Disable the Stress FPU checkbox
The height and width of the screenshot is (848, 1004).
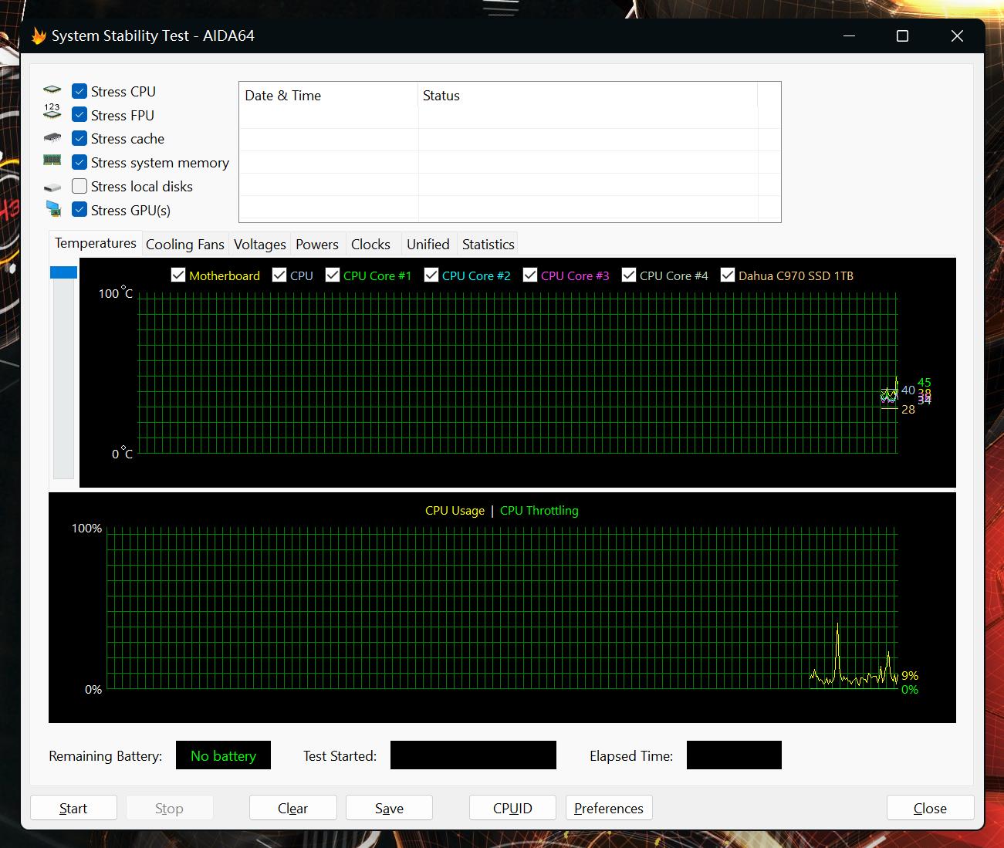[79, 115]
